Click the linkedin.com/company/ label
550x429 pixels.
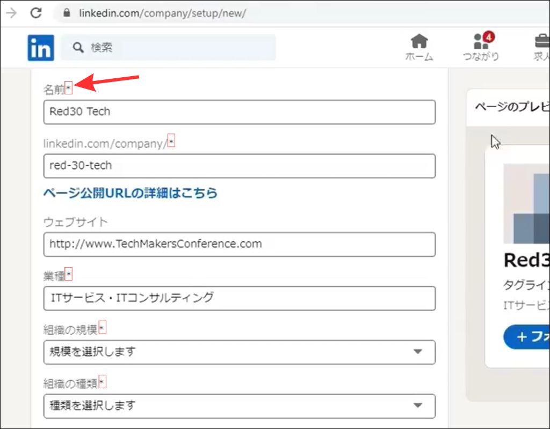click(105, 144)
